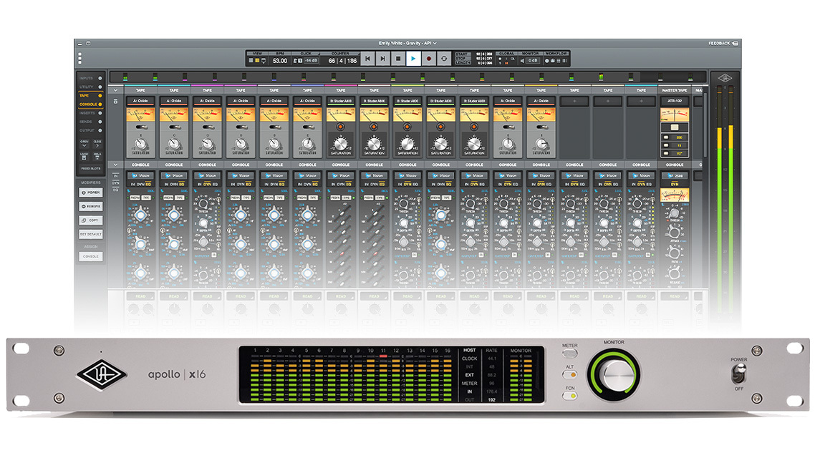Select the first VIEW layout icon
The width and height of the screenshot is (815, 458).
pos(251,61)
